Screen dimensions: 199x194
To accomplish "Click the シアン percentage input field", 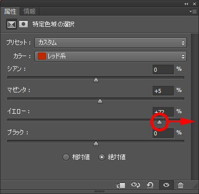I will tap(163, 70).
